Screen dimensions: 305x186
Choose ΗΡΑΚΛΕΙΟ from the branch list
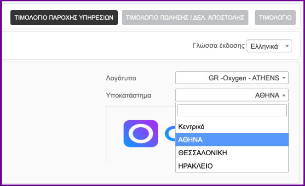coord(195,166)
